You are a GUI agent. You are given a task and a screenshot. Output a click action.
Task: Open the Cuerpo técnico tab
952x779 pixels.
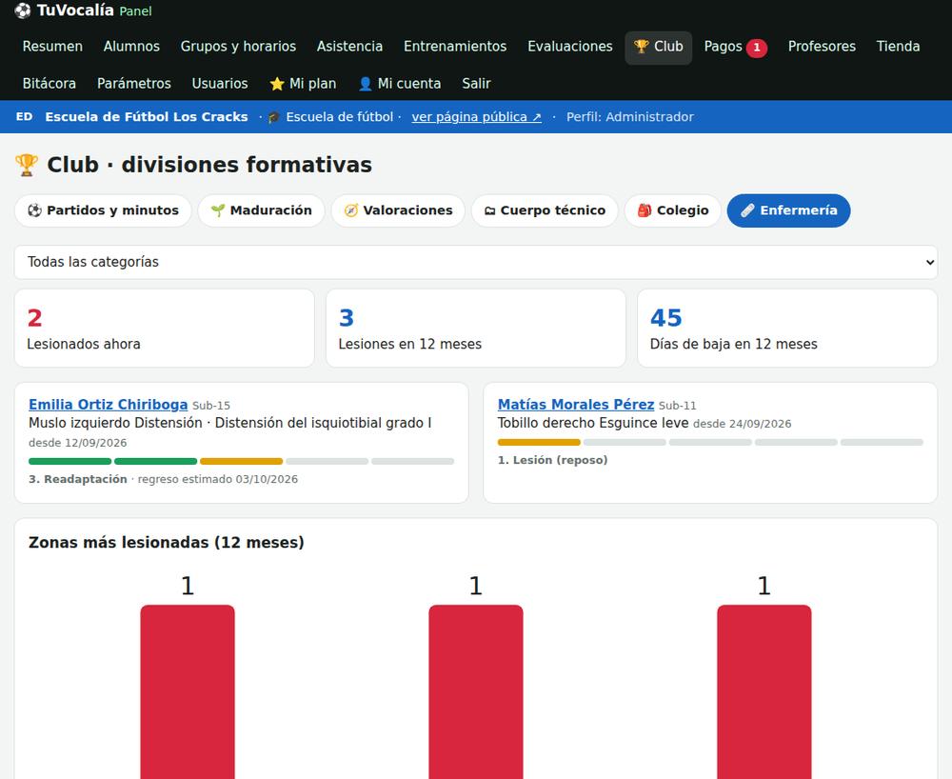pos(545,210)
